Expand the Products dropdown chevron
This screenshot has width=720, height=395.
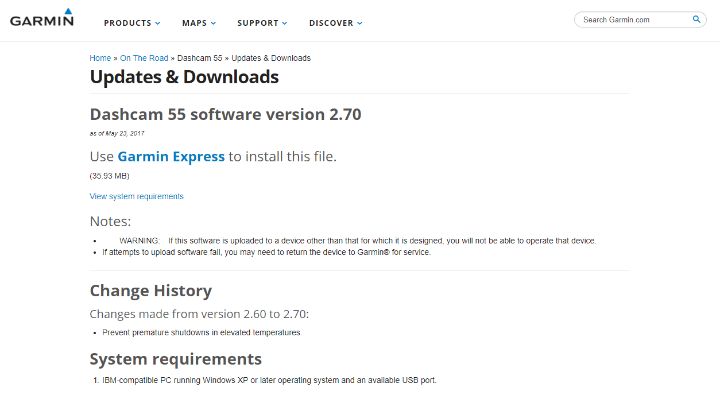pyautogui.click(x=158, y=23)
